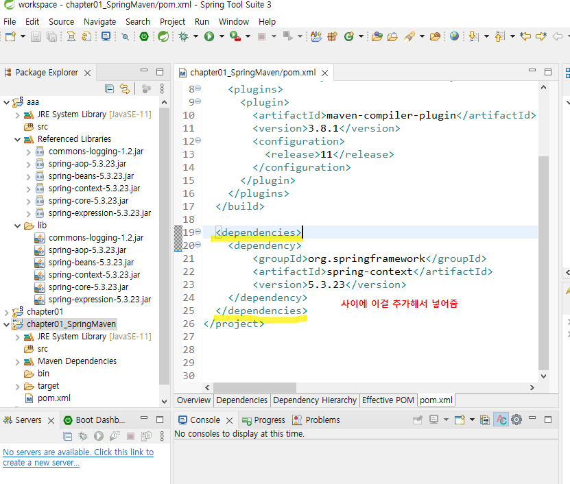Click the Save All toolbar icon
Image resolution: width=570 pixels, height=484 pixels.
click(52, 36)
